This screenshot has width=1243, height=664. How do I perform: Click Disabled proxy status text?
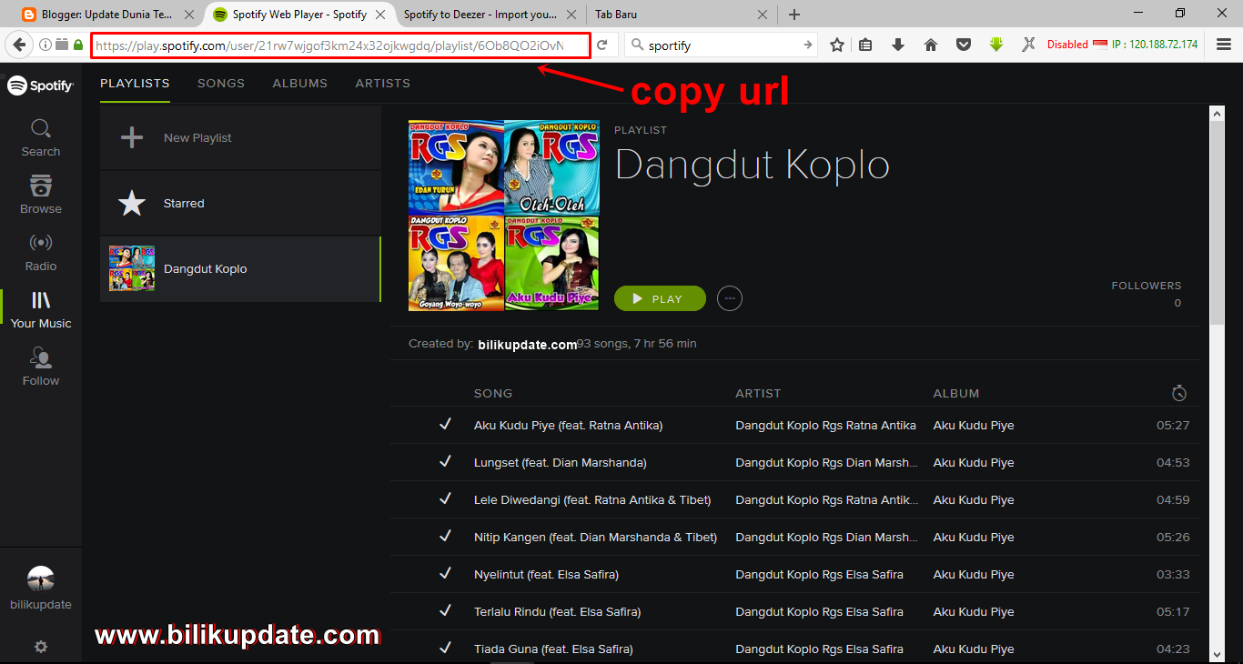pyautogui.click(x=1067, y=45)
